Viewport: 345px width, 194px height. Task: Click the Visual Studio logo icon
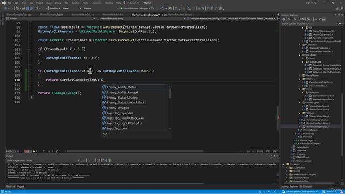(4, 3)
